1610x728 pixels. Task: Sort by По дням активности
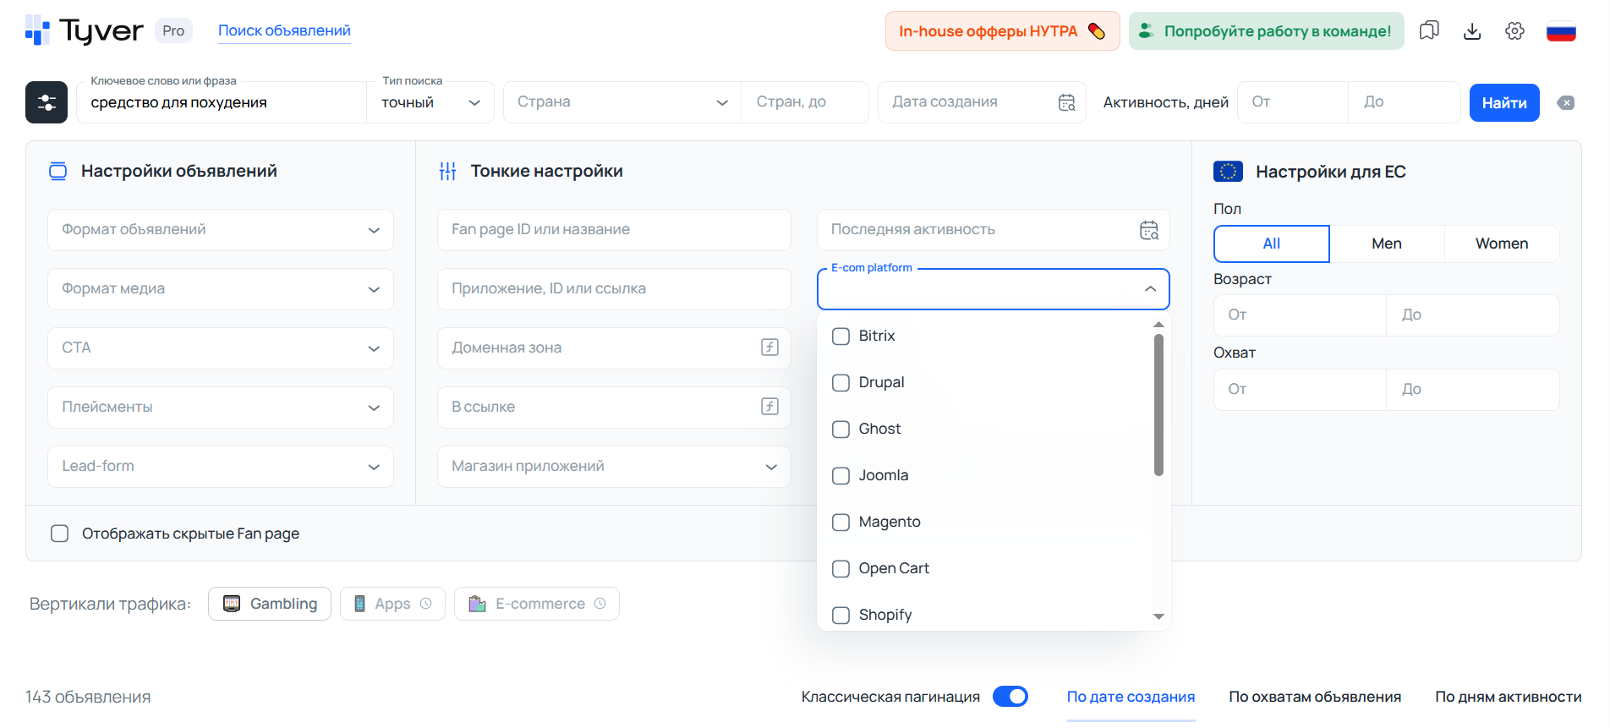pyautogui.click(x=1509, y=697)
